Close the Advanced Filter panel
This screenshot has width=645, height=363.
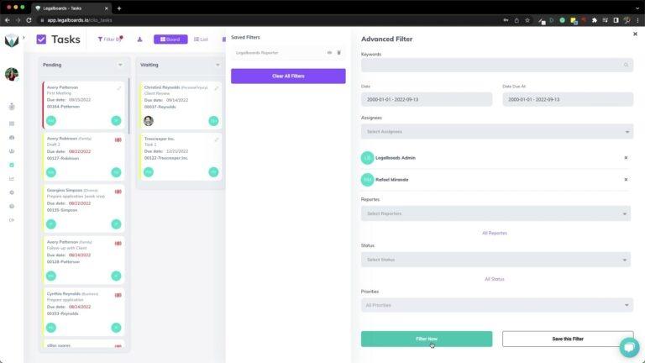[635, 34]
